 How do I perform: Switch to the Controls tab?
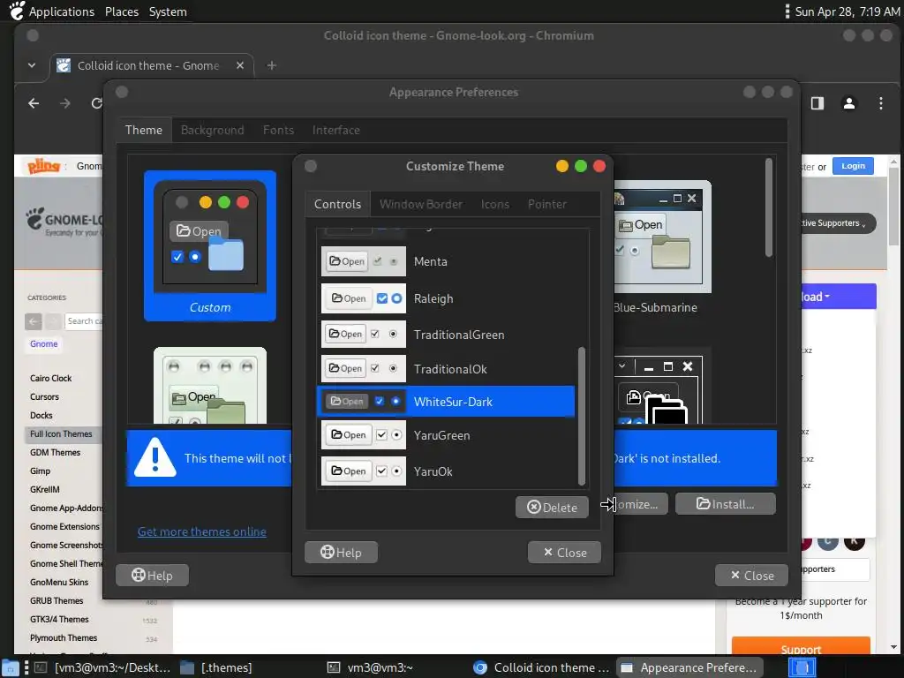(337, 204)
